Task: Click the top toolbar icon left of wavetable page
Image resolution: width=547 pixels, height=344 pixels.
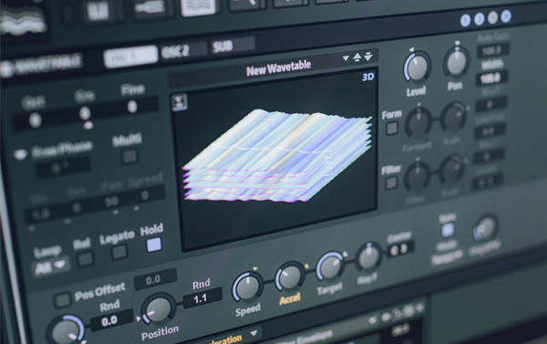Action: point(151,7)
